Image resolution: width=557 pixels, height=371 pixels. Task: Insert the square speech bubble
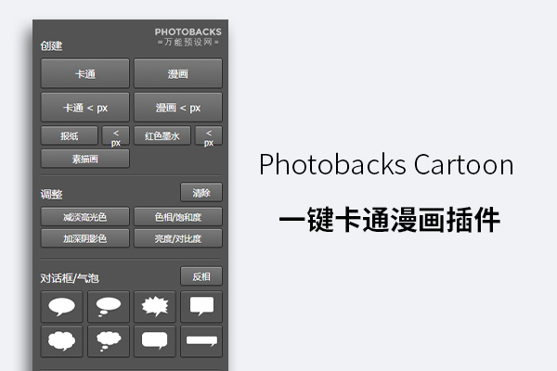pyautogui.click(x=201, y=306)
